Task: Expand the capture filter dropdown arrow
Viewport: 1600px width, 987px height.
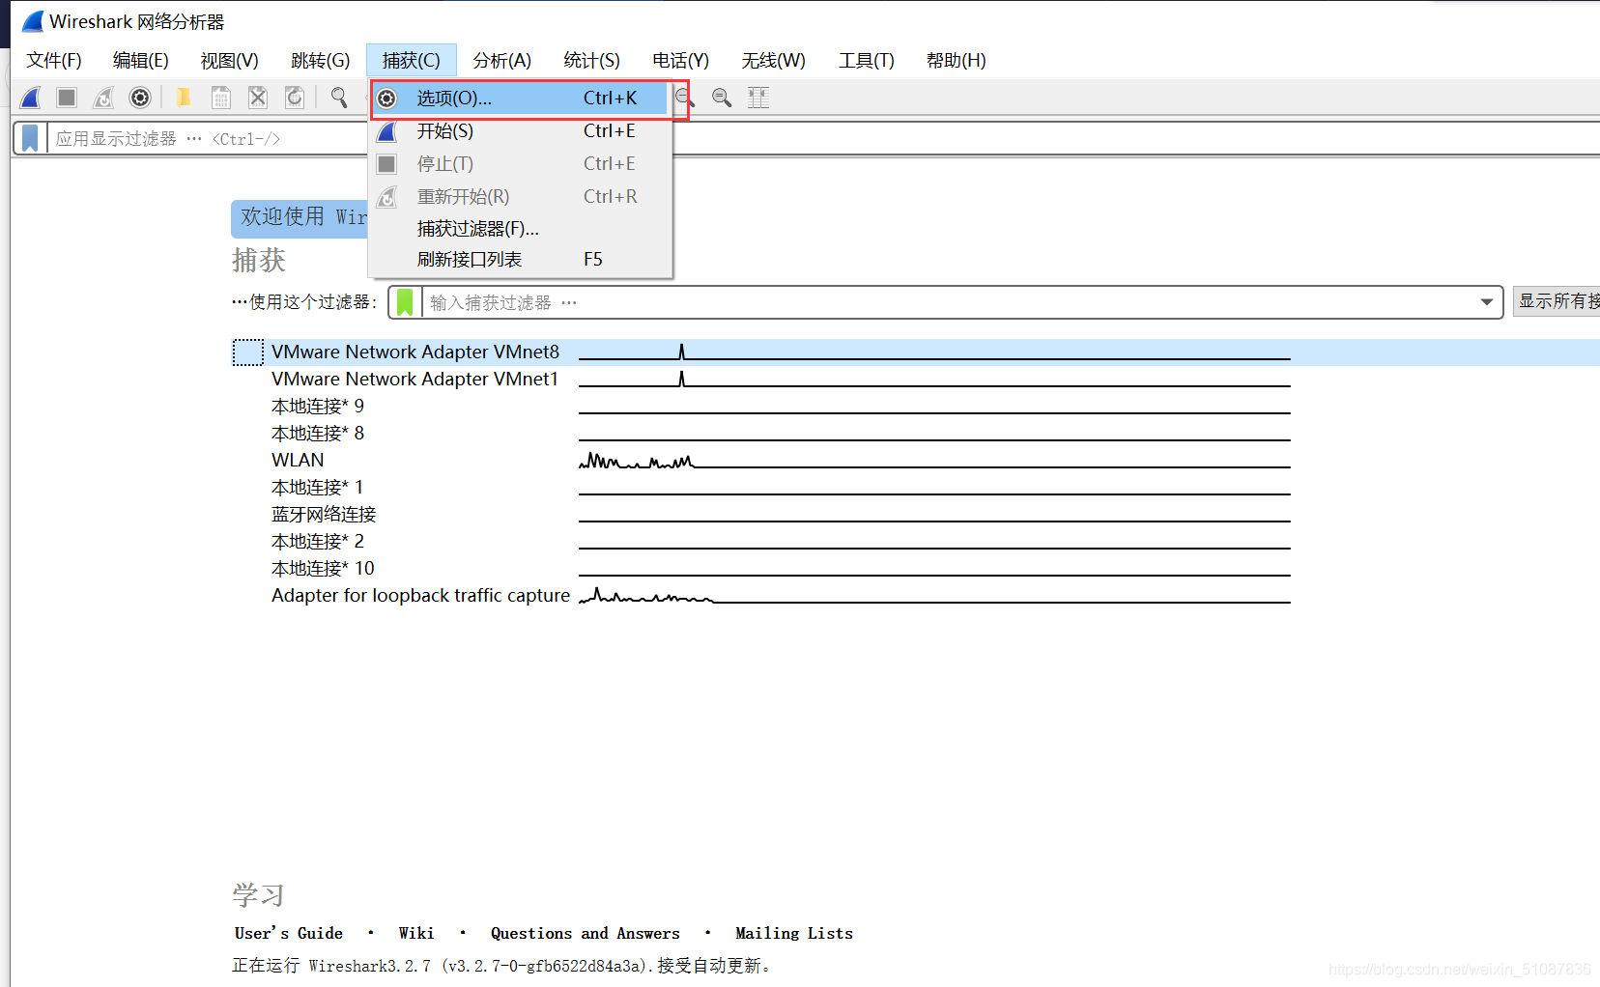Action: coord(1486,302)
